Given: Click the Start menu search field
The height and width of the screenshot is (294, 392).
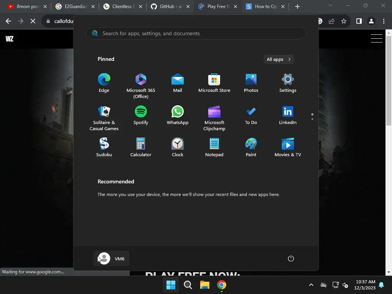Looking at the screenshot, I should (x=196, y=33).
